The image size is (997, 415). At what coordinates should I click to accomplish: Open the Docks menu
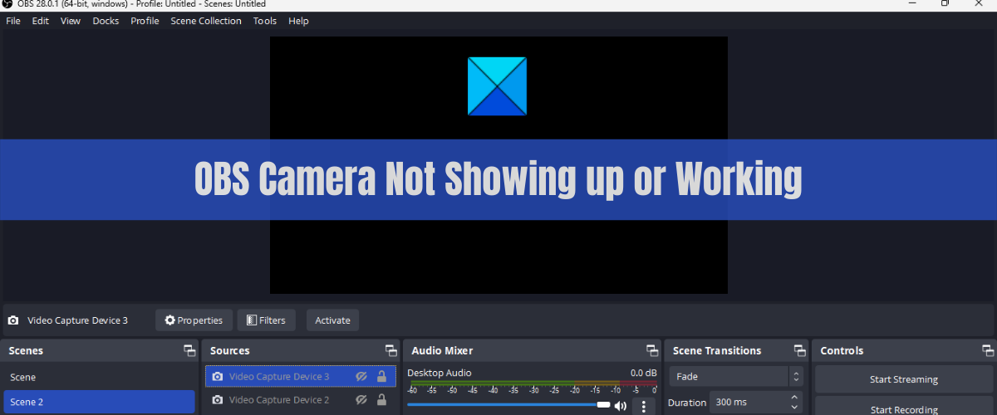106,21
